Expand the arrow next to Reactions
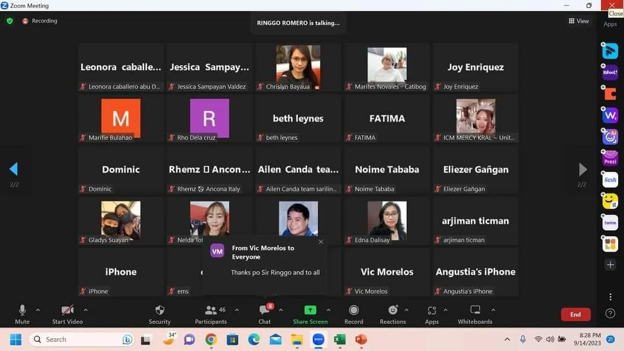The height and width of the screenshot is (351, 624). (x=406, y=310)
